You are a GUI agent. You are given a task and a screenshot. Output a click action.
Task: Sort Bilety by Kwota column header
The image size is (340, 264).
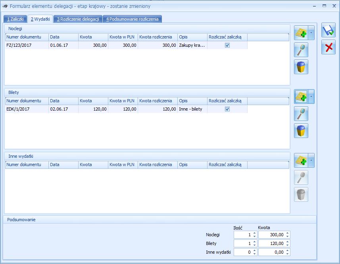click(93, 101)
